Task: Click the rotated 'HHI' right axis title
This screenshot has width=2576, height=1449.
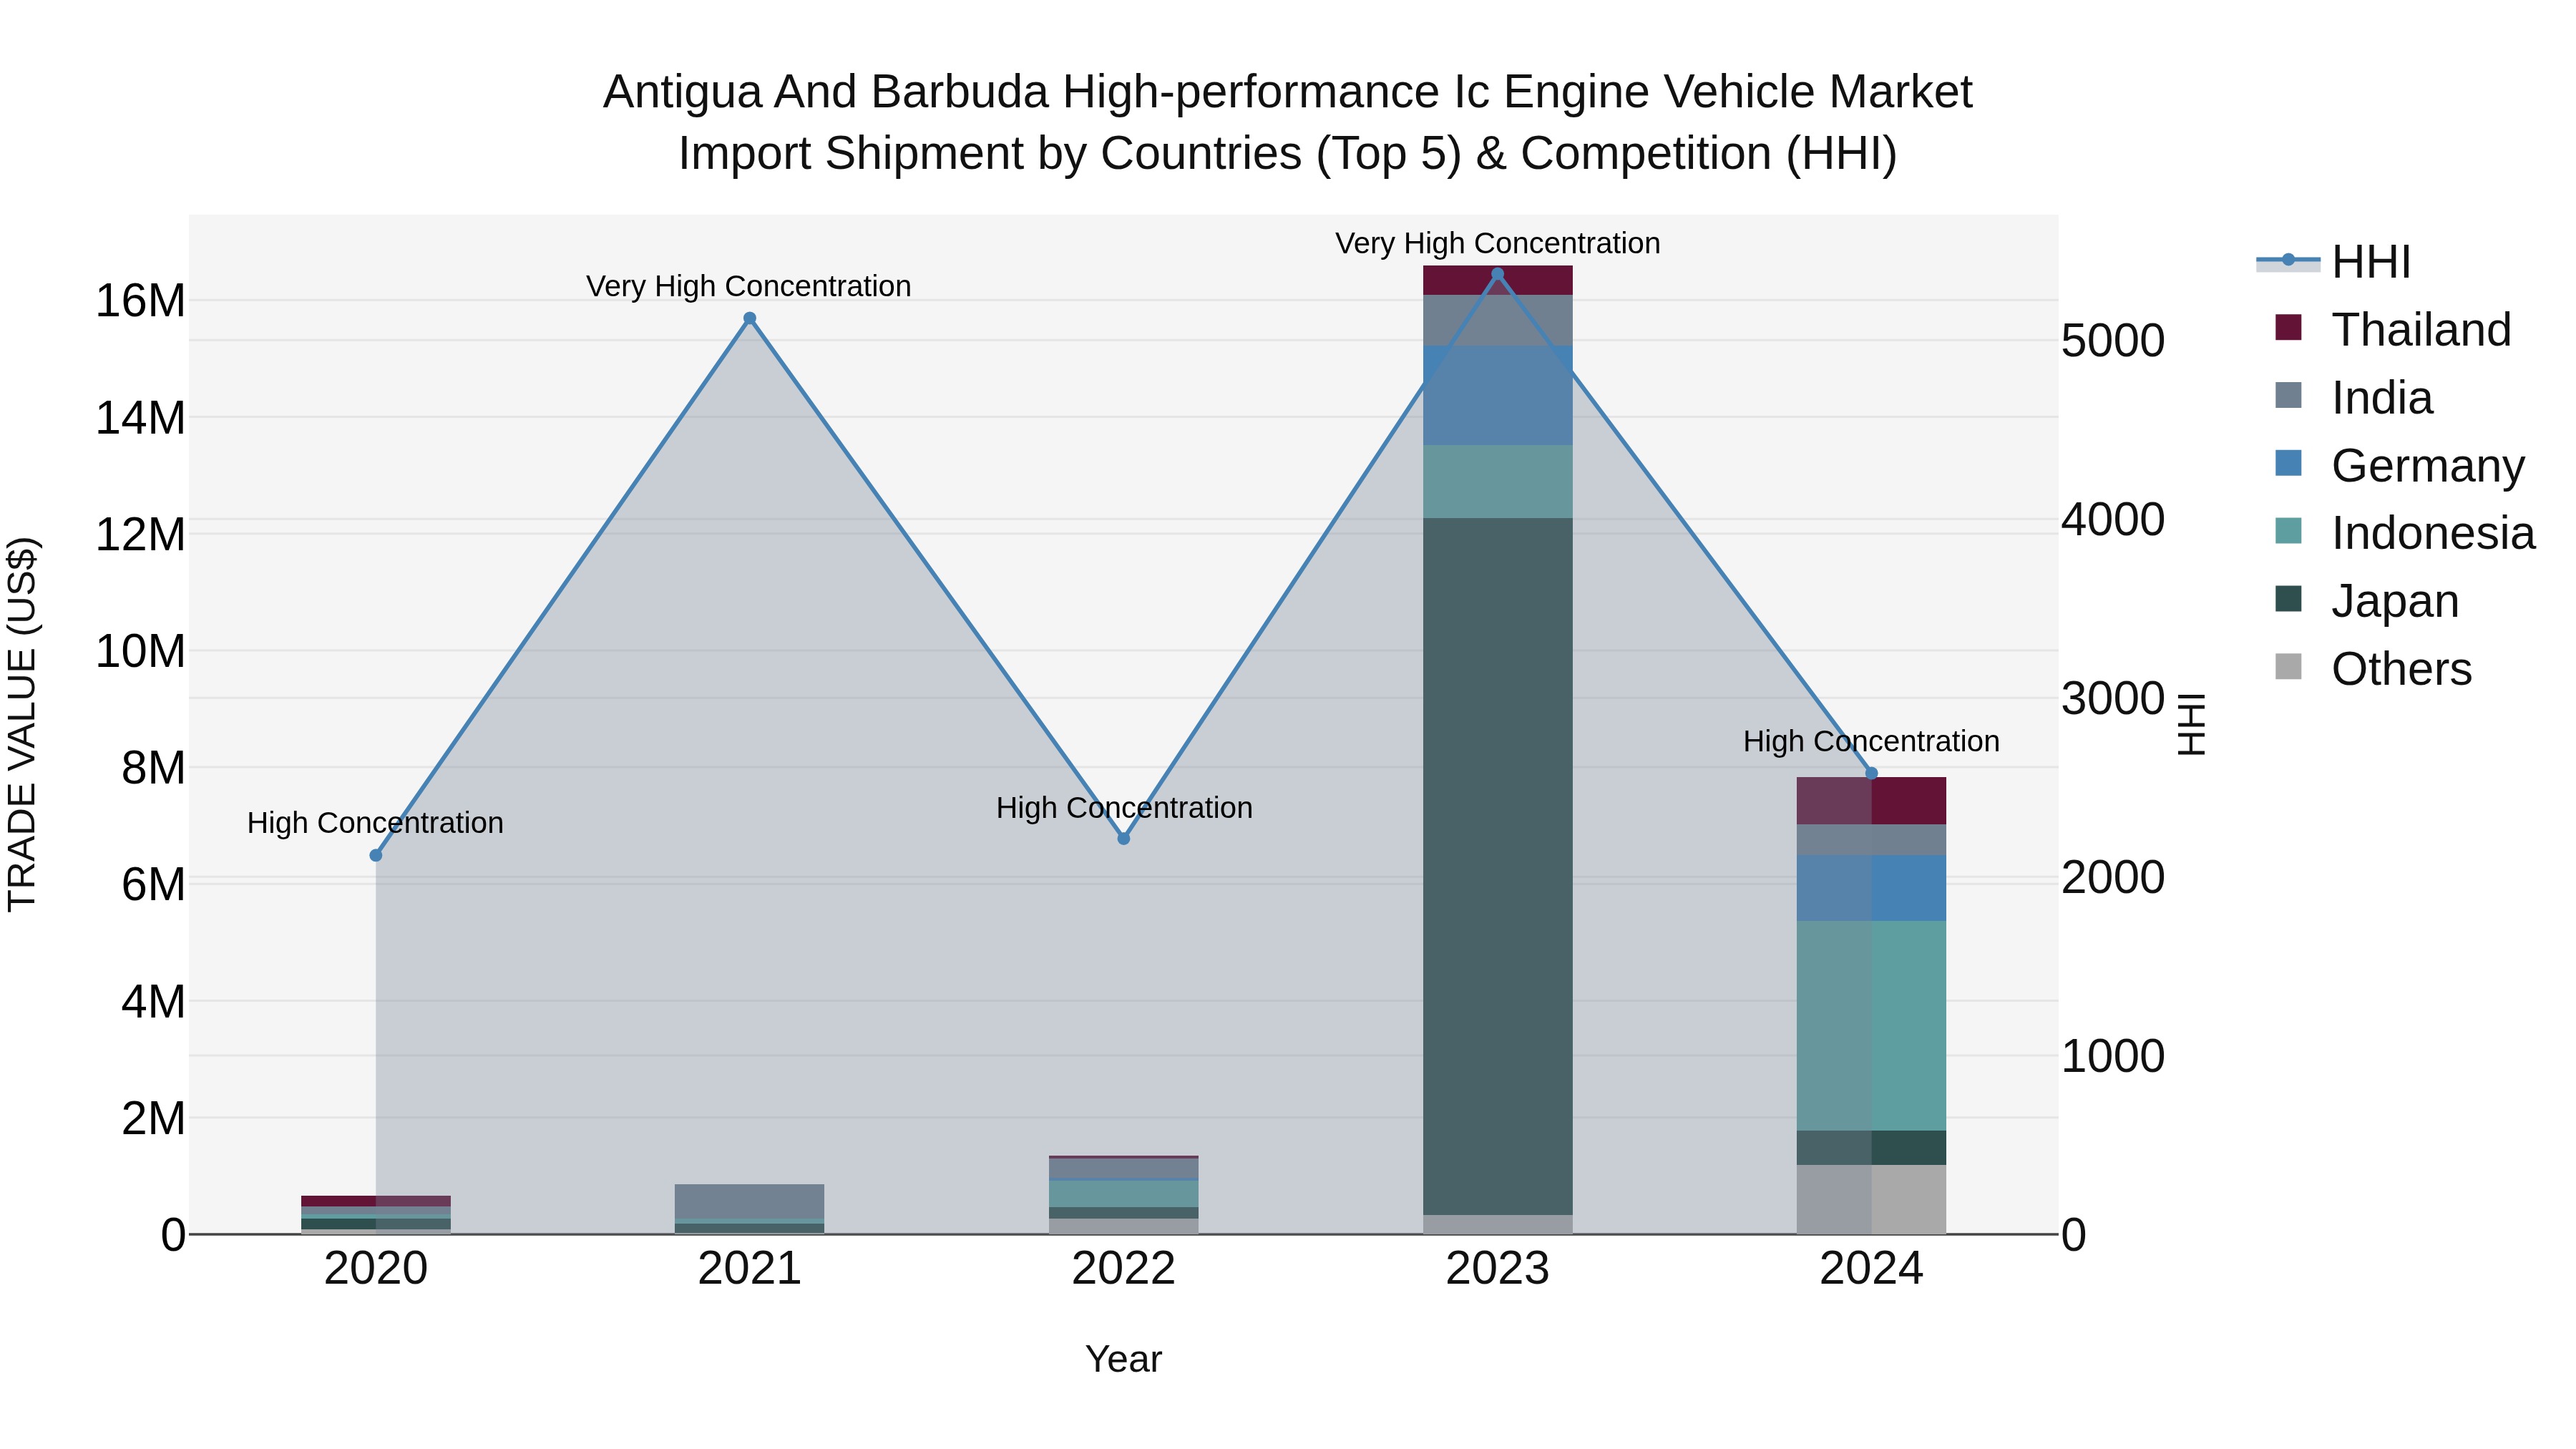Action: (2191, 724)
